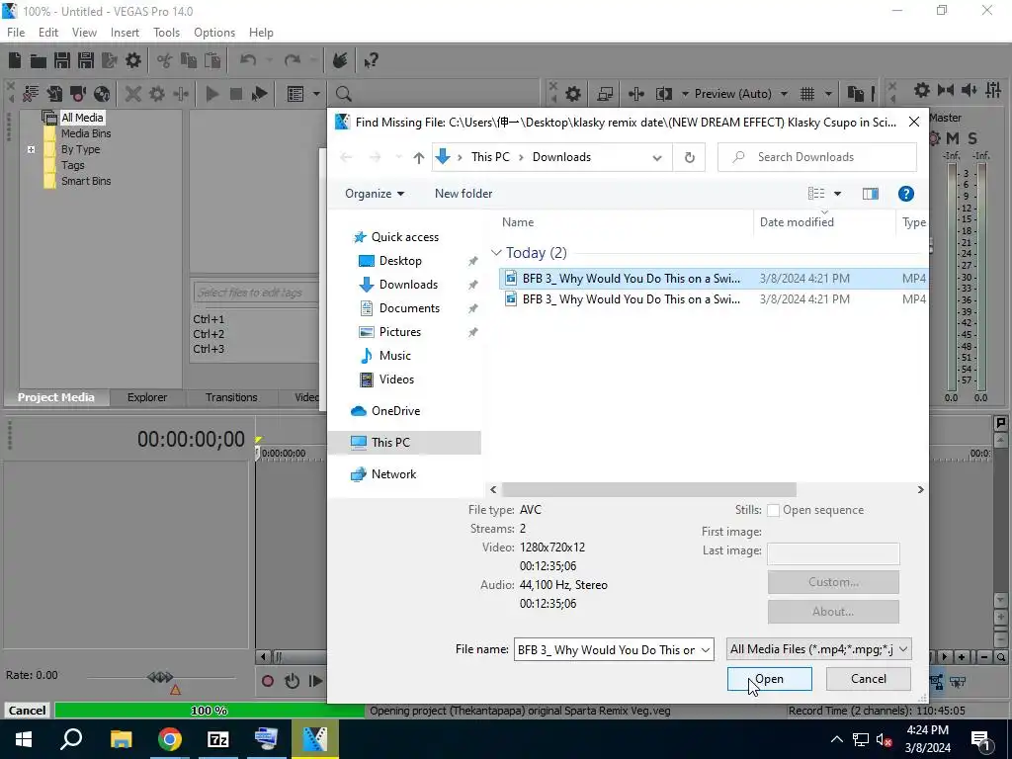Viewport: 1012px width, 759px height.
Task: Toggle Master bus Mute (M) button
Action: (x=952, y=138)
